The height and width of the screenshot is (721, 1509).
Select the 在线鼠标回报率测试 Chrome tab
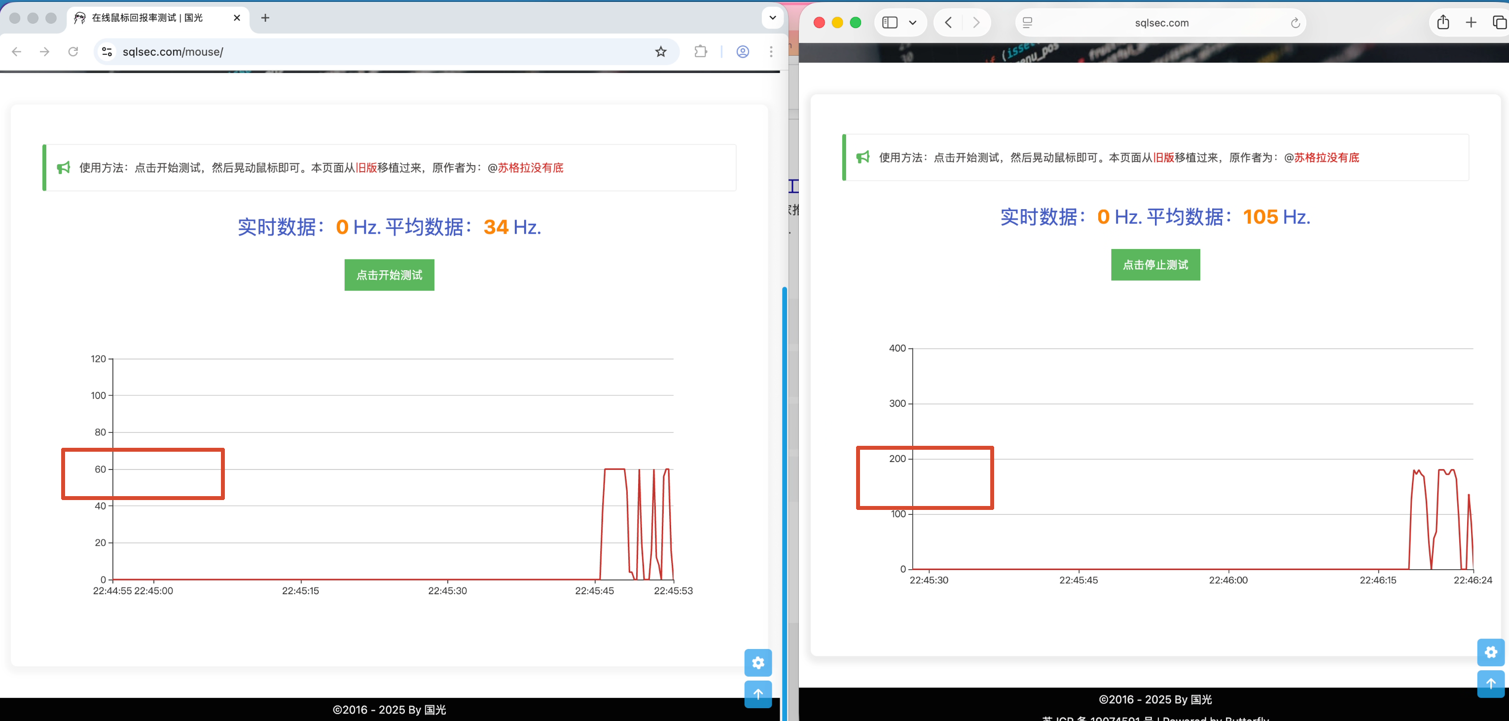coord(147,18)
